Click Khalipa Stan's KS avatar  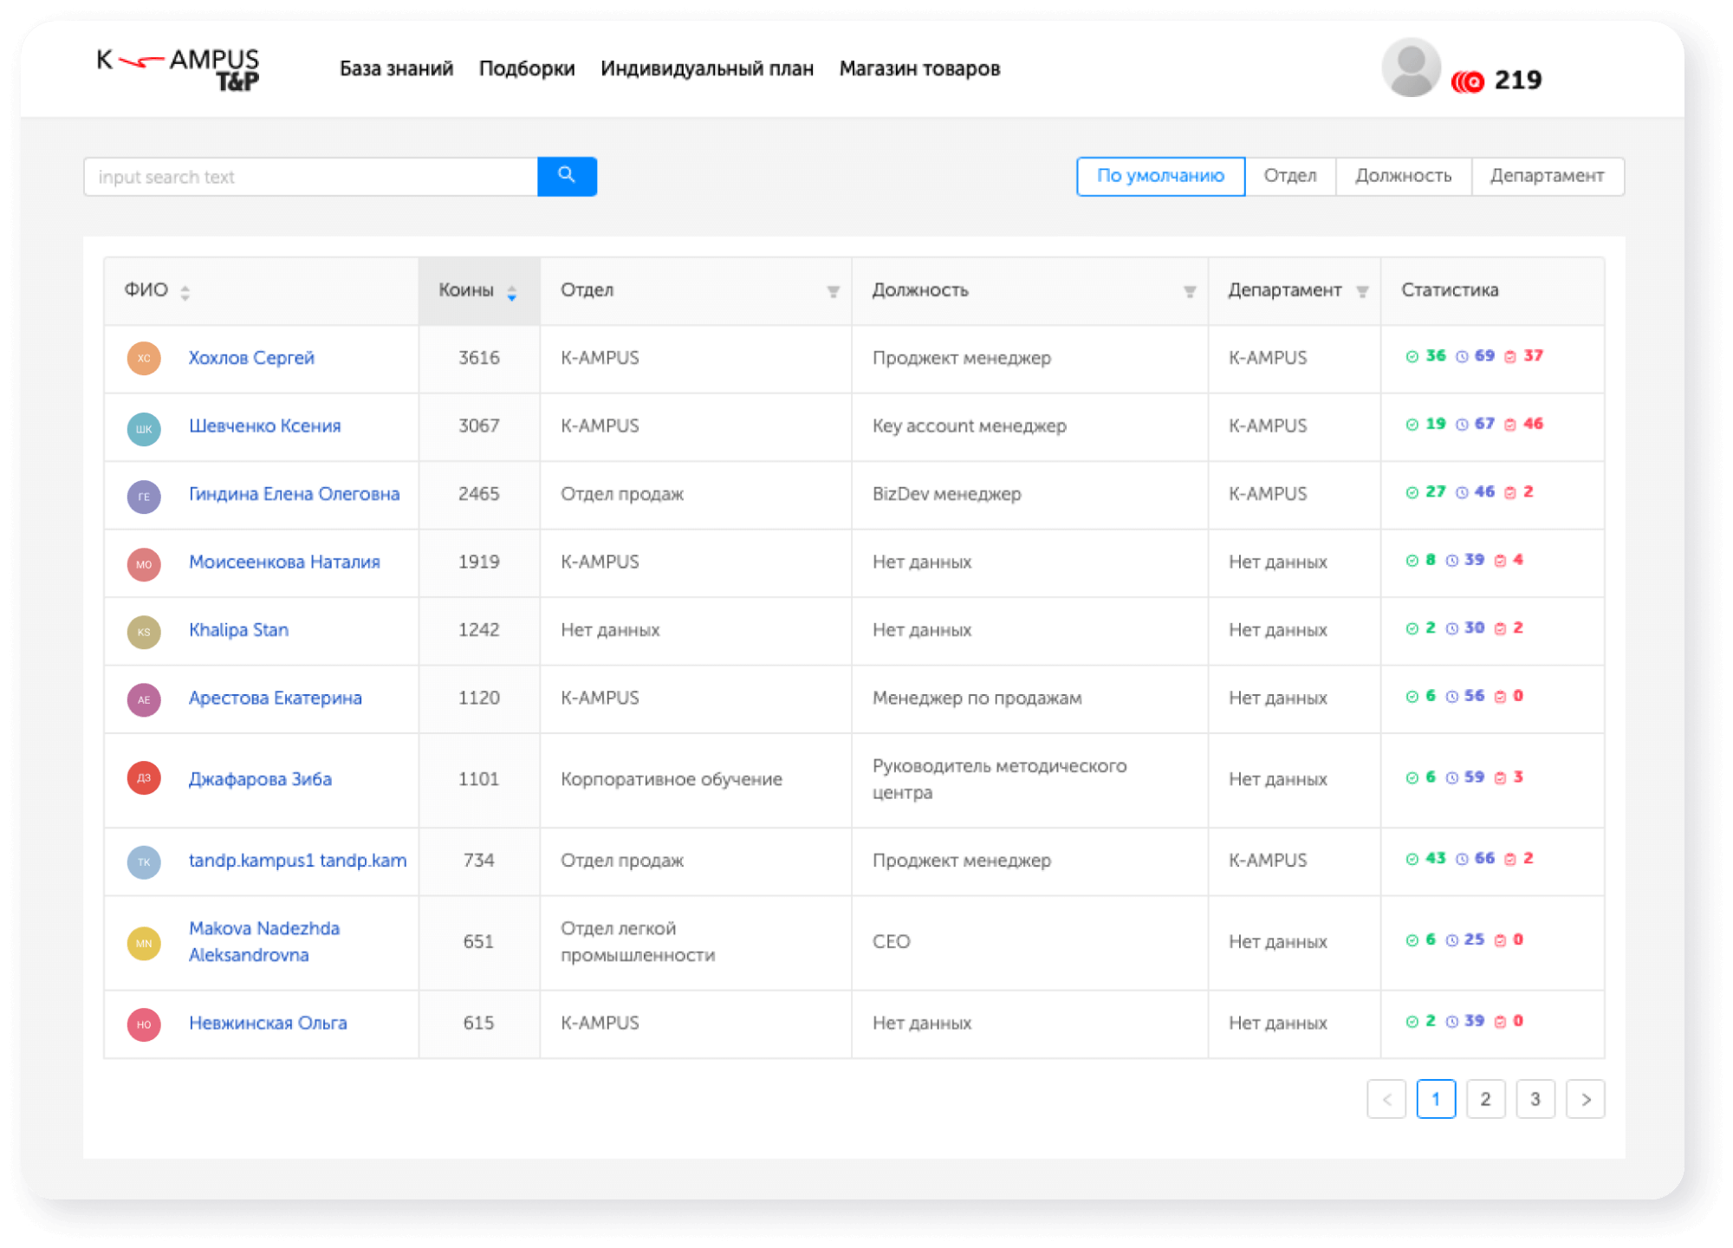coord(144,632)
